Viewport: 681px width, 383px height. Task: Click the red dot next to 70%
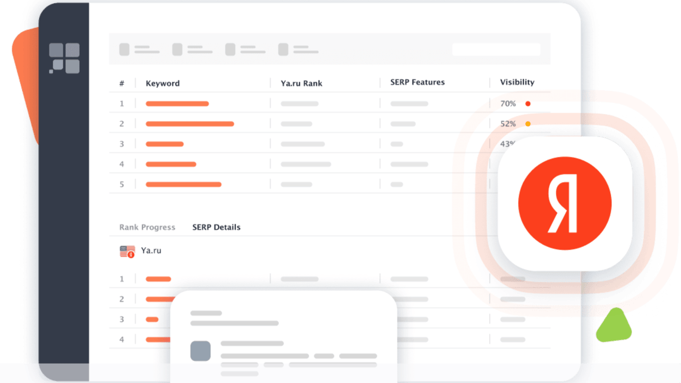click(x=528, y=104)
